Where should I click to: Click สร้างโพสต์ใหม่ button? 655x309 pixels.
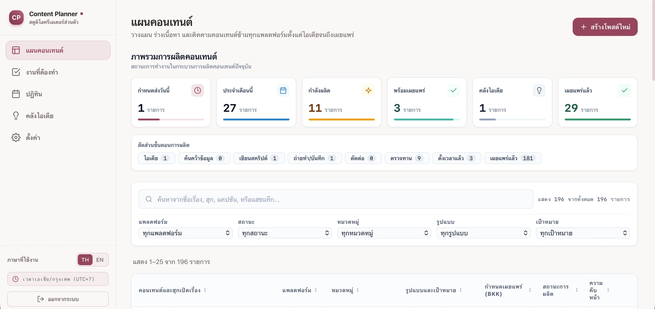click(x=605, y=27)
